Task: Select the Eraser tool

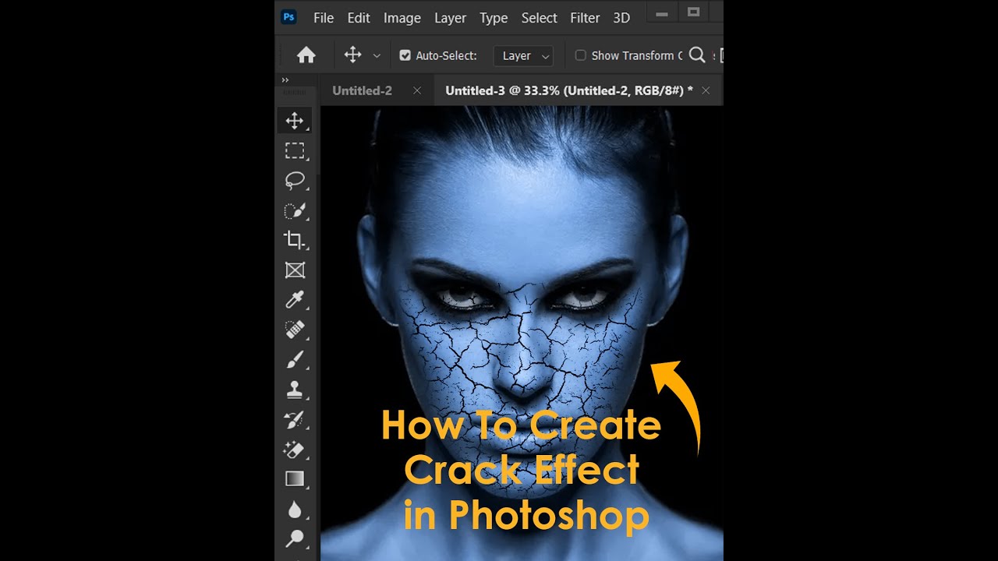Action: [x=295, y=450]
